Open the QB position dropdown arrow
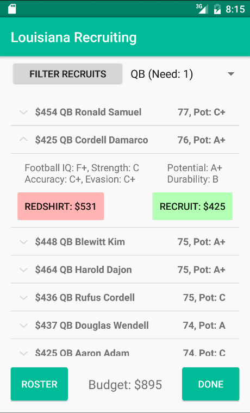Viewport: 250px width, 413px height. (231, 74)
